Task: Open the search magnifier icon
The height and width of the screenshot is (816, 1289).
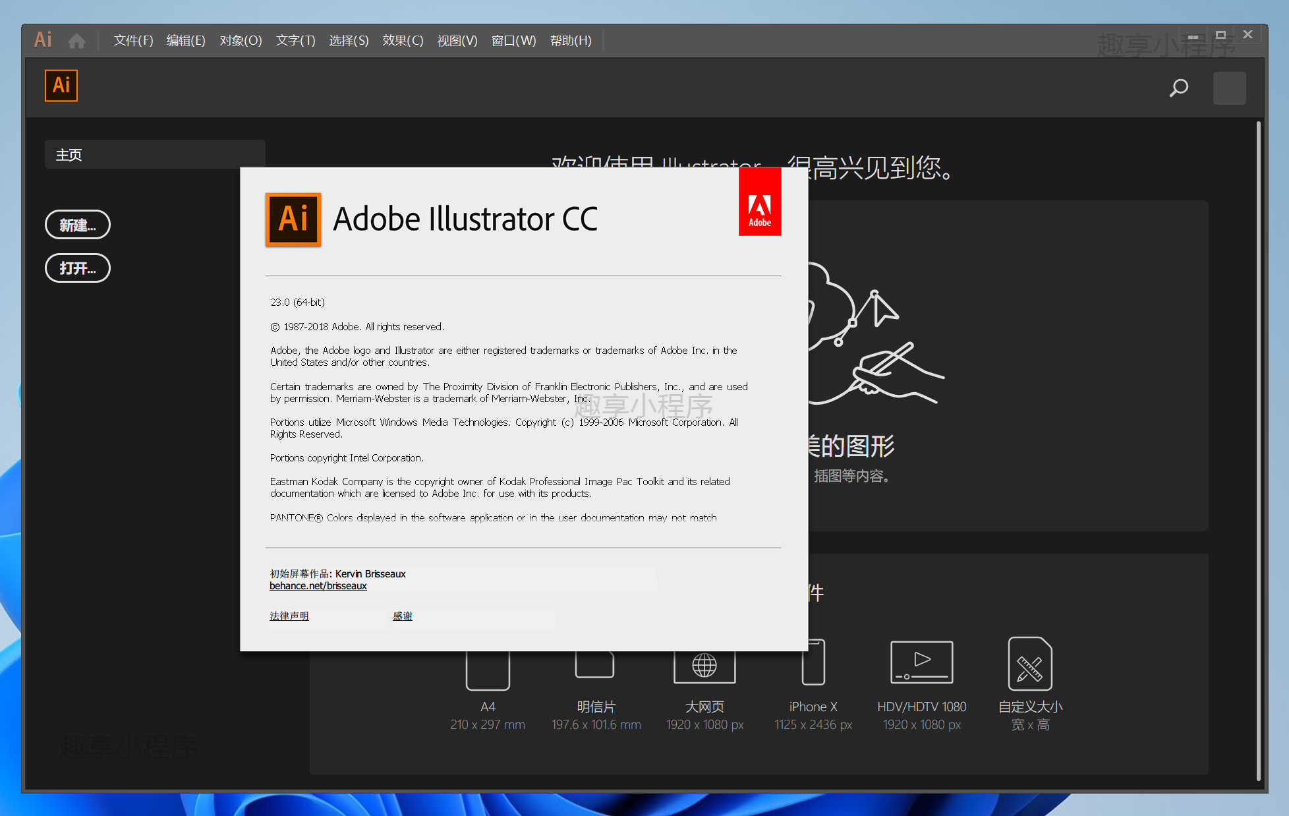Action: [x=1179, y=88]
